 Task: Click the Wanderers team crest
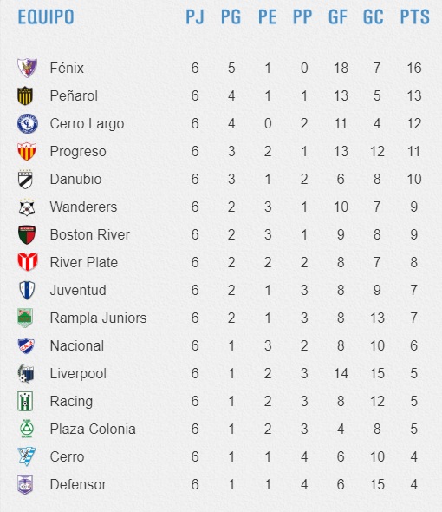click(27, 207)
